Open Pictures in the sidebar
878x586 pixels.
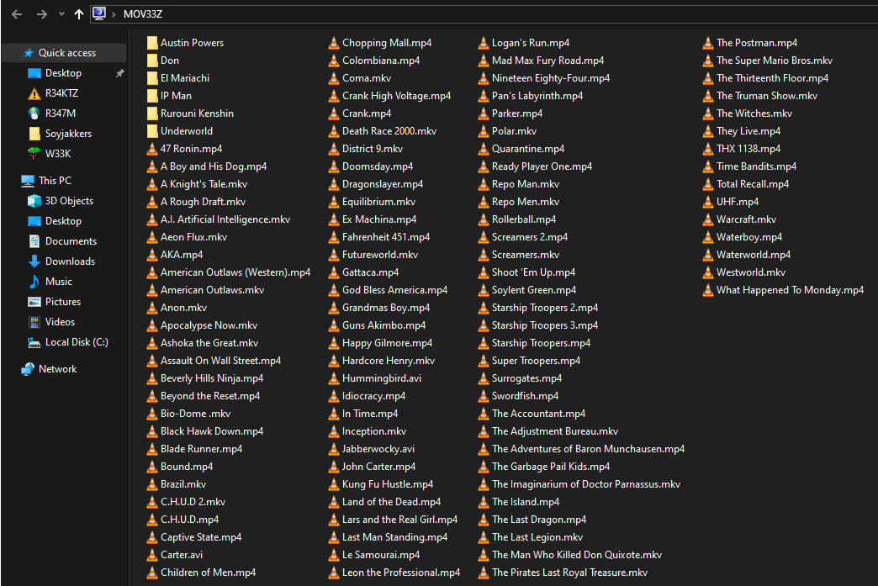63,301
